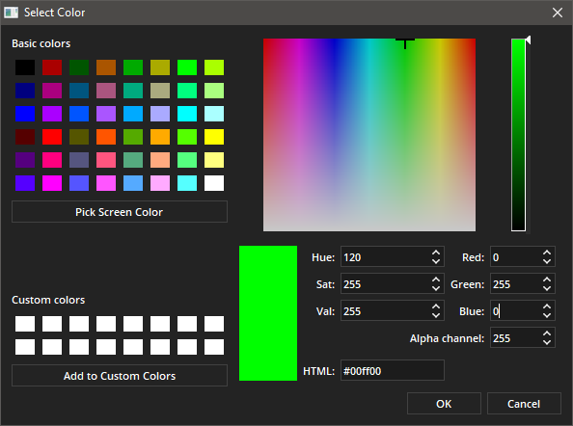Pick the yellow basic color swatch
The height and width of the screenshot is (426, 573).
tap(214, 137)
